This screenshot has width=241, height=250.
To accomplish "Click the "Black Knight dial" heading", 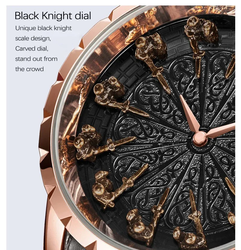I will [x=53, y=16].
